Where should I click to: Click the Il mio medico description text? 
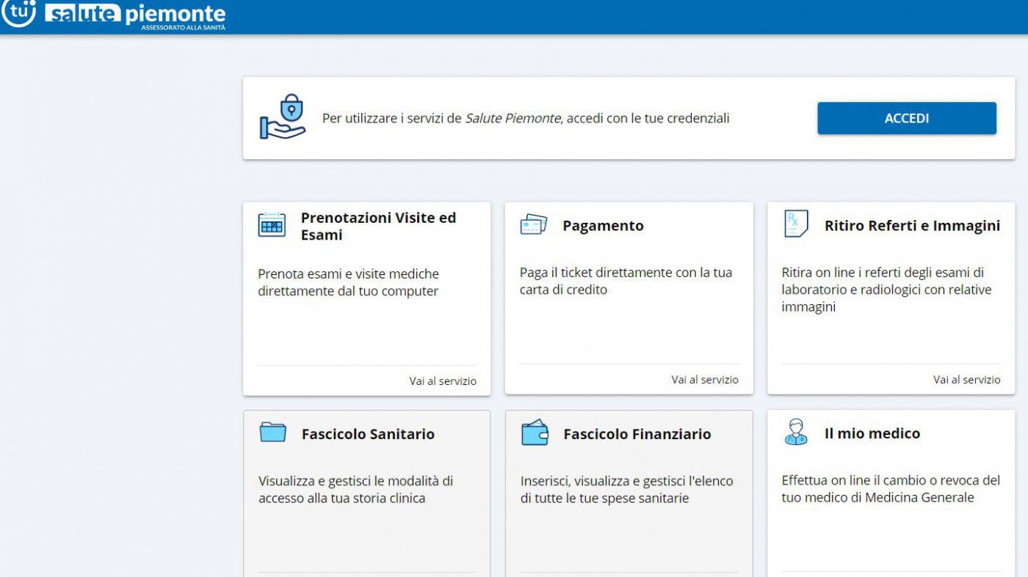tap(890, 489)
